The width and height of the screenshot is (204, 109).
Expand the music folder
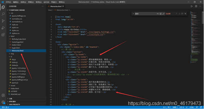coord(9,86)
